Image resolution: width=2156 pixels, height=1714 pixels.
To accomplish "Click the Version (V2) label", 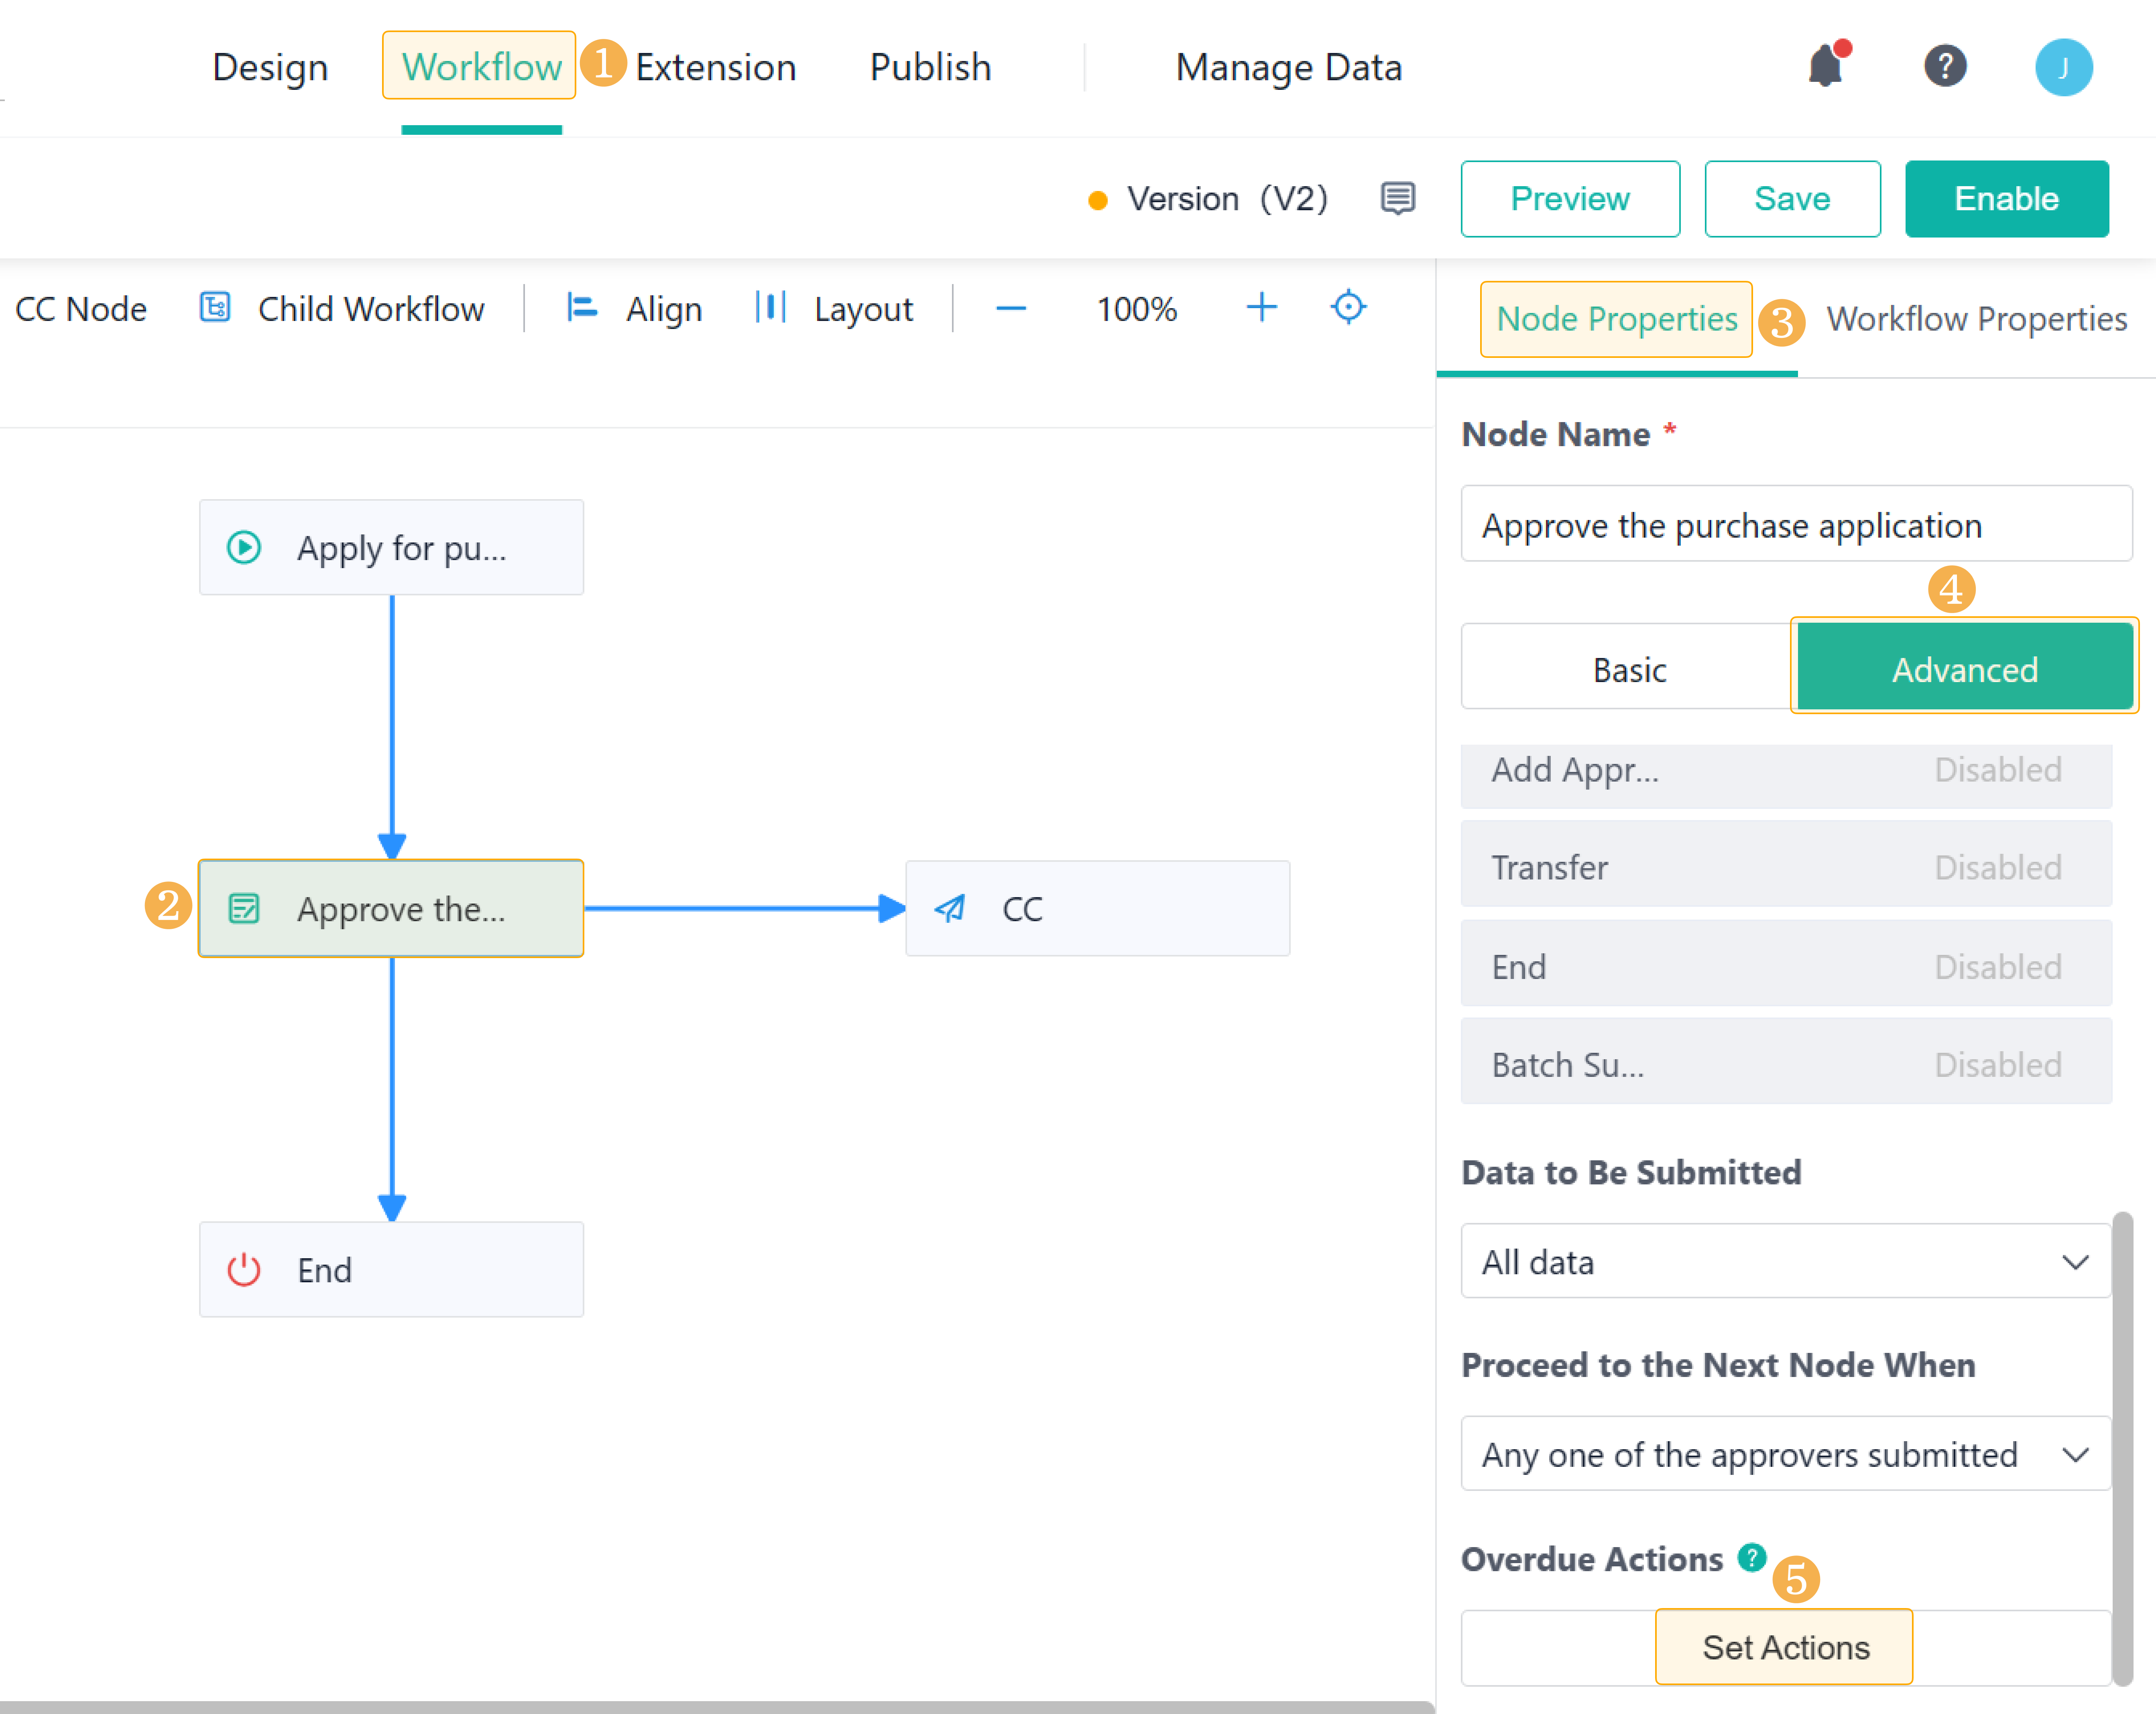I will pos(1228,199).
